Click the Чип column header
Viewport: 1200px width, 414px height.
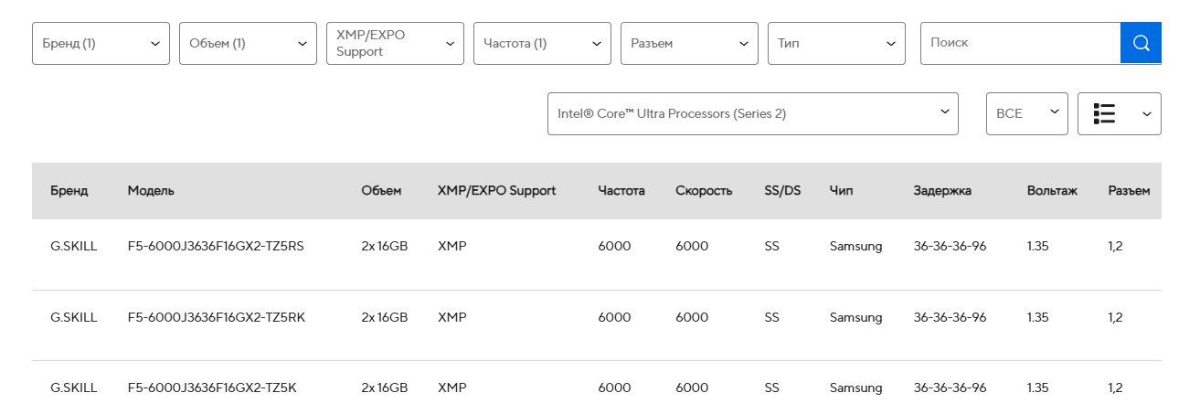point(841,191)
